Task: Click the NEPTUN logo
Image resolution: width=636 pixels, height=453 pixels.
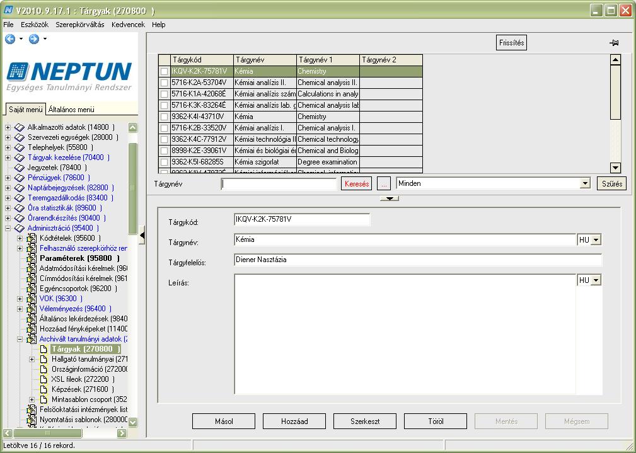Action: pos(69,76)
